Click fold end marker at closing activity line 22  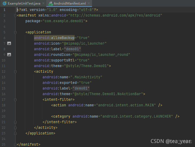click(15, 128)
